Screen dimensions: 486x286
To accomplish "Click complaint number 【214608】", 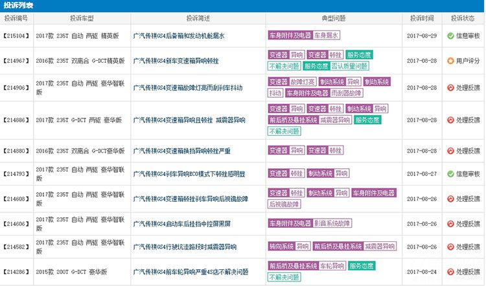I will coord(16,199).
